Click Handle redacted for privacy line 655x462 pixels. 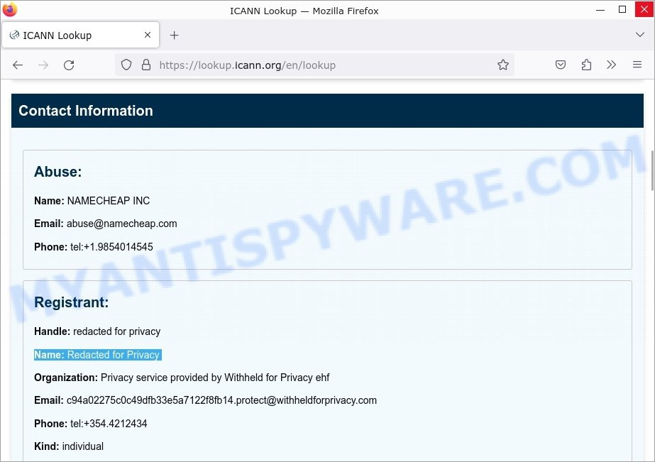coord(97,331)
